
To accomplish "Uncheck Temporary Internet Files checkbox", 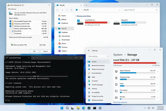I will [x=10, y=24].
